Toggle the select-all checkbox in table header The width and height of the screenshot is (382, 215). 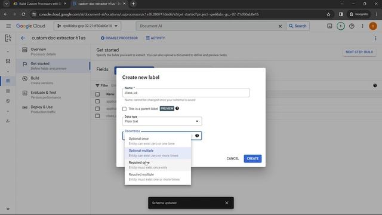tap(97, 94)
